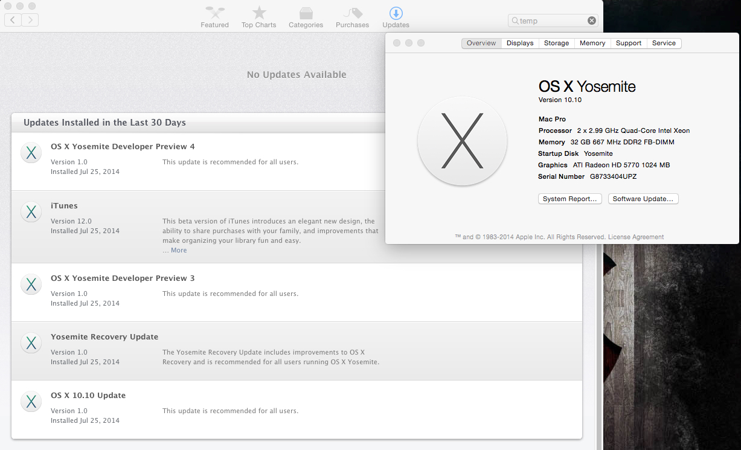Viewport: 741px width, 450px height.
Task: Go back with the left arrow button
Action: [13, 20]
